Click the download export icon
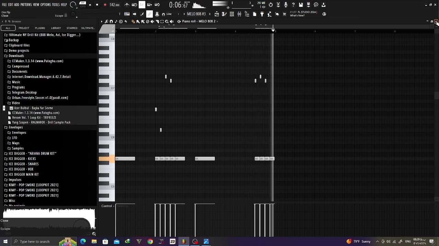 323,5
